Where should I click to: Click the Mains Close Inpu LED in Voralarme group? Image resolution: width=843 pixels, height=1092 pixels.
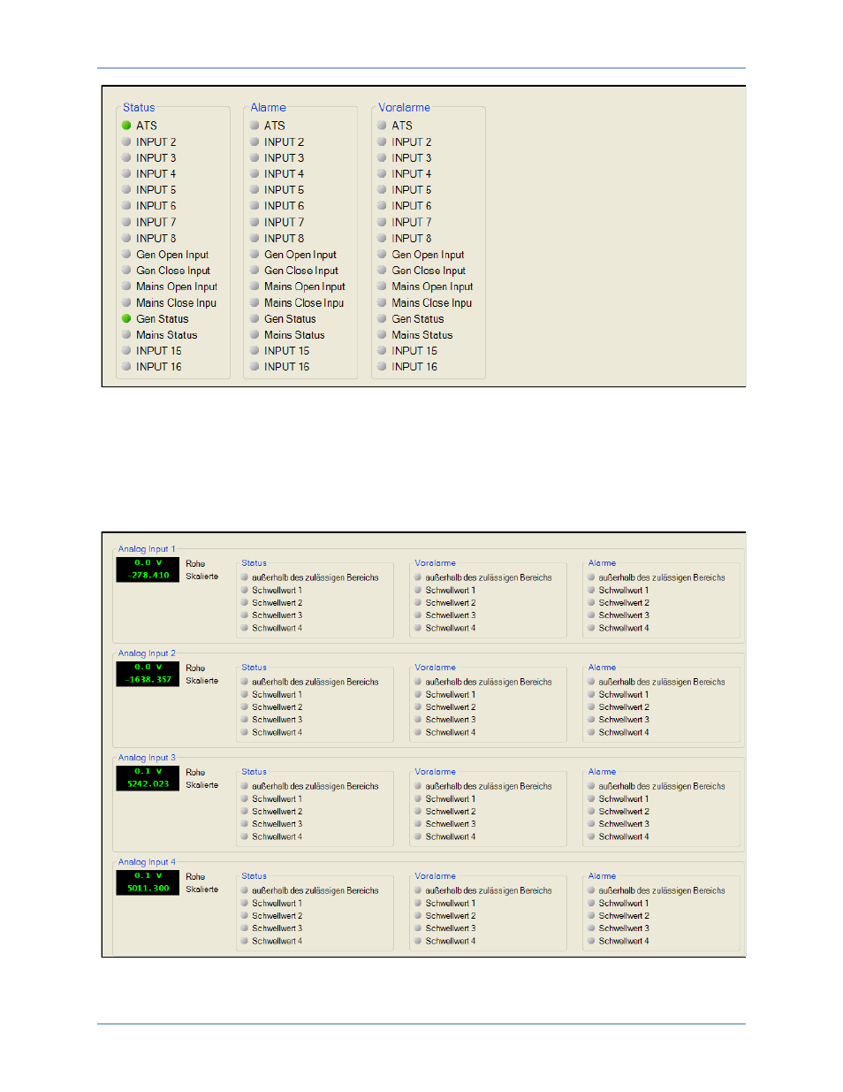[x=382, y=302]
